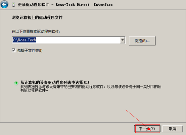Click the empty area of the path combo box
The image size is (186, 135).
click(x=78, y=40)
